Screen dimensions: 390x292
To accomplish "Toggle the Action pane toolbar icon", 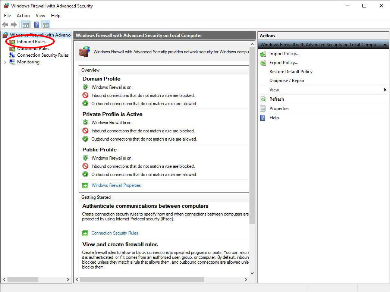I will (46, 25).
